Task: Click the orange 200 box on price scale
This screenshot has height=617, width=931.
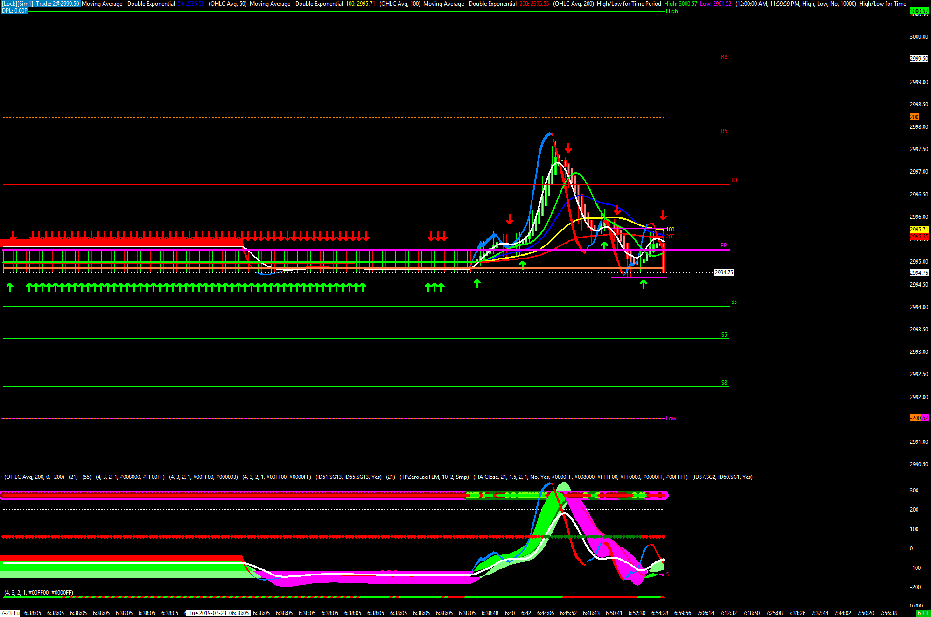Action: 914,117
